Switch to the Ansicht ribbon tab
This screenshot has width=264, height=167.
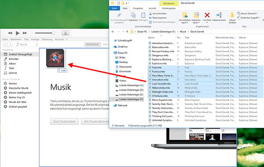point(152,8)
